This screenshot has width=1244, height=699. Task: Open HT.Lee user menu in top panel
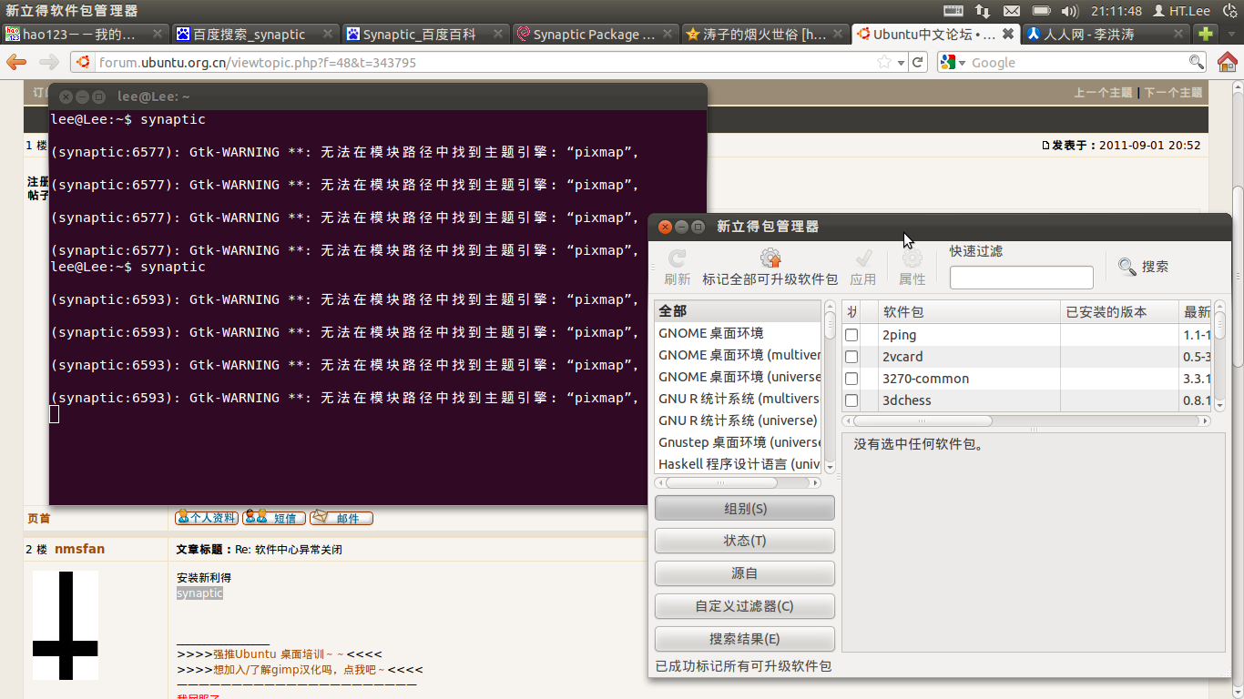[1181, 11]
